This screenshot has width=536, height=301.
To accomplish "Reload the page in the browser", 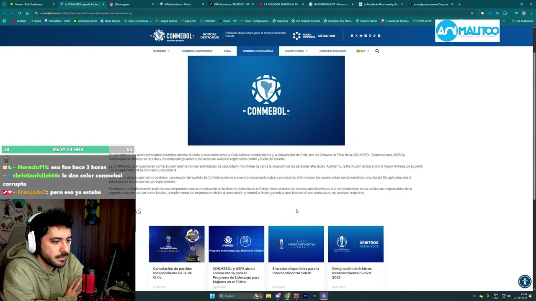I will pyautogui.click(x=19, y=13).
